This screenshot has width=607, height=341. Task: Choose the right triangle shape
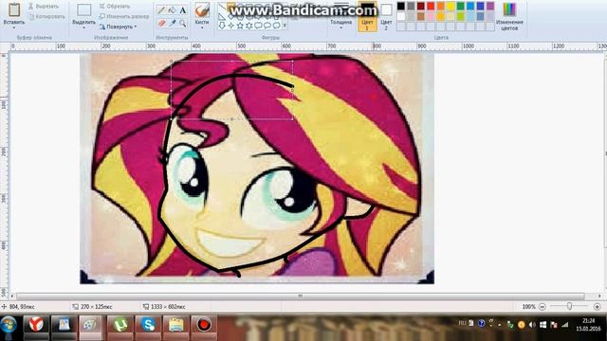222,17
